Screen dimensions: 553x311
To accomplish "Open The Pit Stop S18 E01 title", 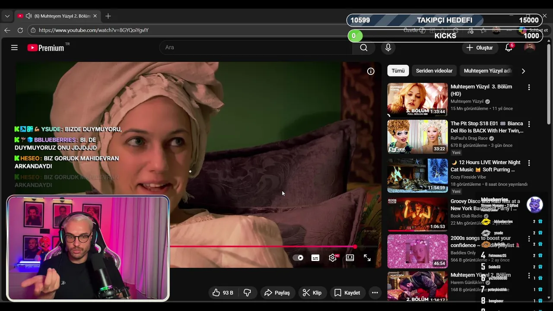I will click(487, 127).
